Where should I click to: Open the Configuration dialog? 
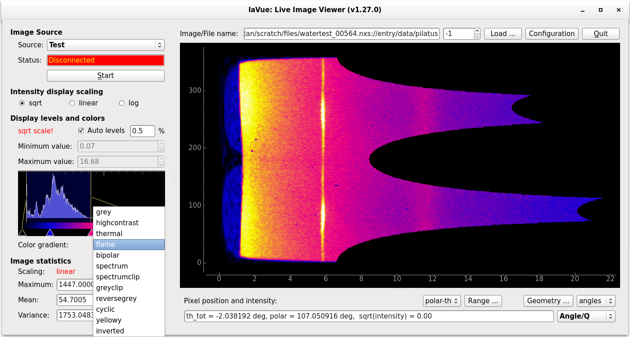(x=552, y=34)
